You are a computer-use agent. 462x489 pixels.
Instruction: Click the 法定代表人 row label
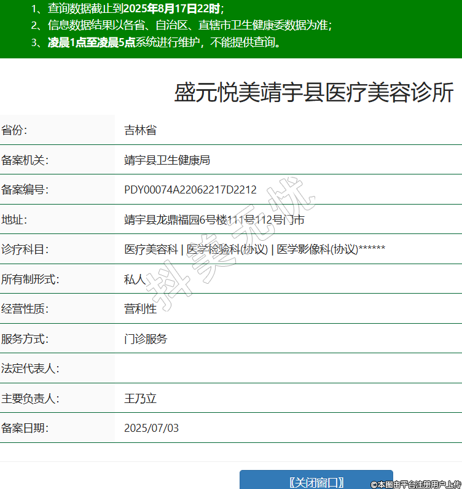coord(30,369)
